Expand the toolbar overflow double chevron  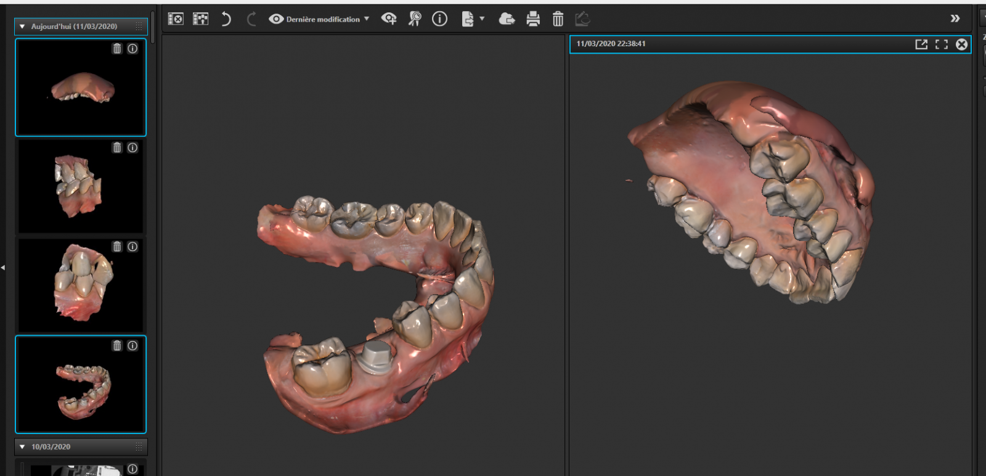pos(955,18)
